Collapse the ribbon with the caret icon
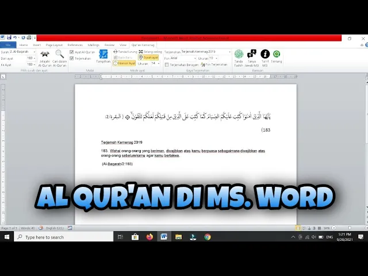Screen dimensions: 368x276 coord(362,45)
